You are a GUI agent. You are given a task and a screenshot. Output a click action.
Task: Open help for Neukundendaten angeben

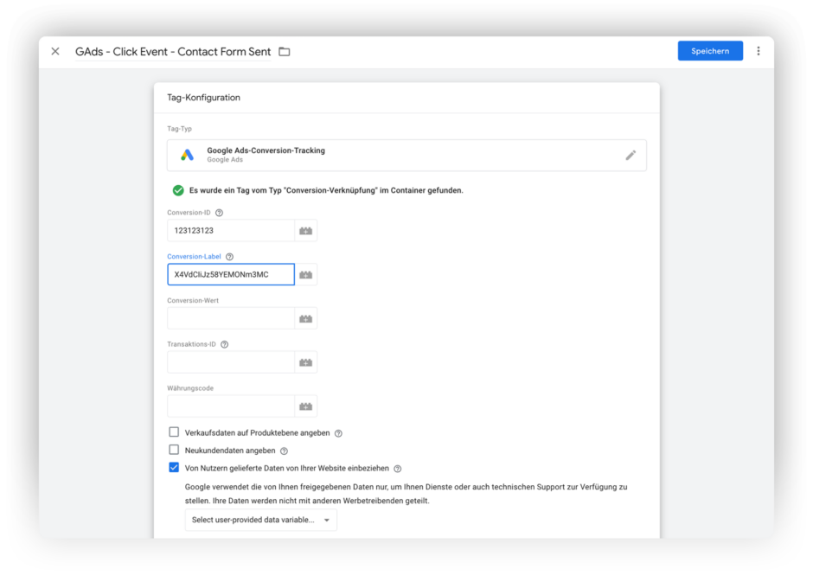[285, 451]
